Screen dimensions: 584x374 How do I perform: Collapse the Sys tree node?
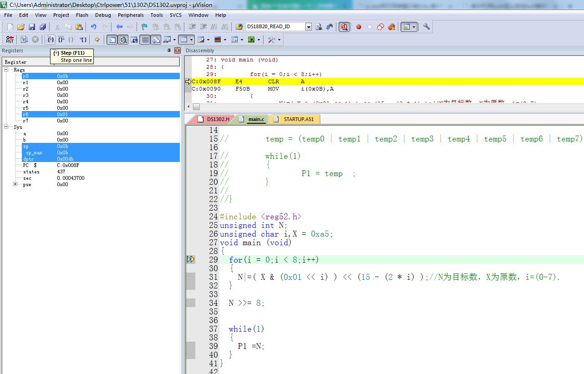click(7, 127)
